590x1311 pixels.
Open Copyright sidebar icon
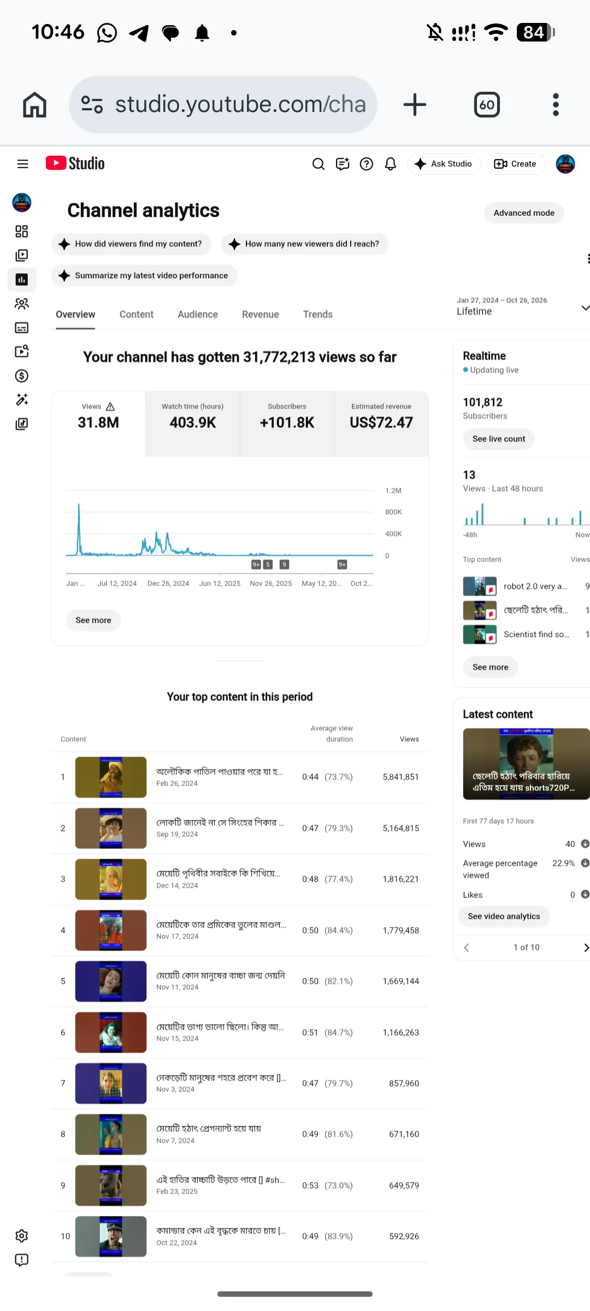point(22,352)
